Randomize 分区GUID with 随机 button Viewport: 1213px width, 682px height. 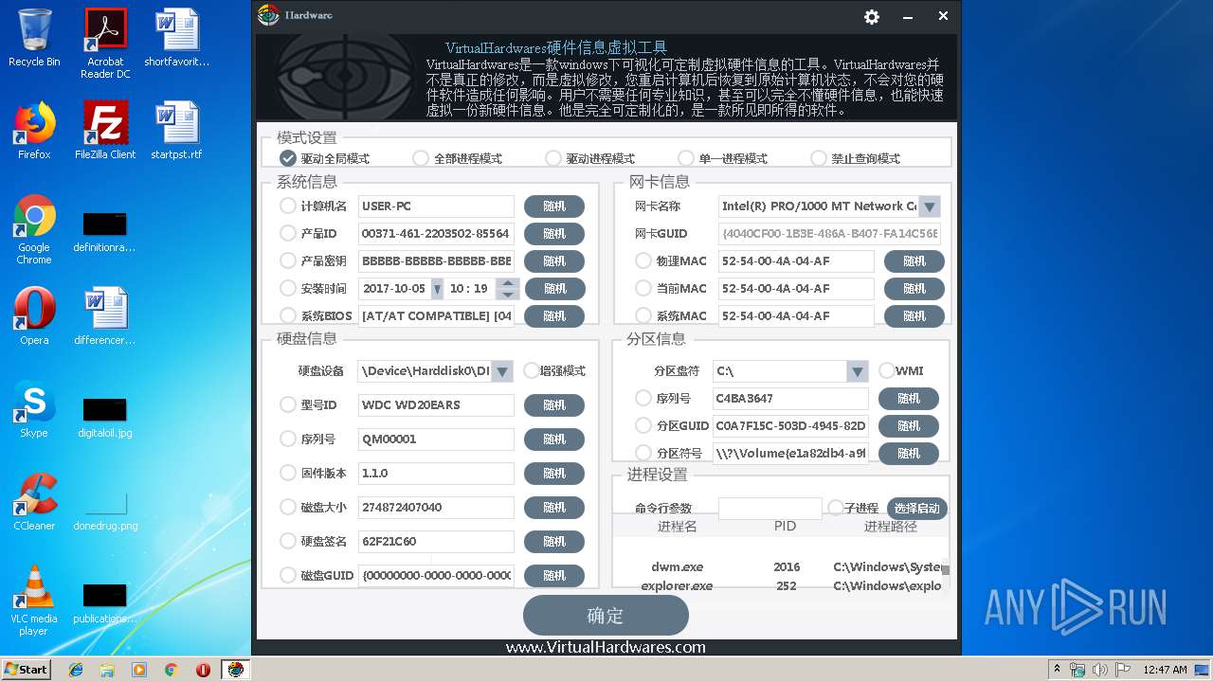[909, 426]
